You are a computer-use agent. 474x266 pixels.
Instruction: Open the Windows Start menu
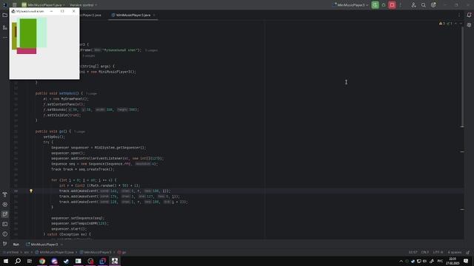(6, 261)
